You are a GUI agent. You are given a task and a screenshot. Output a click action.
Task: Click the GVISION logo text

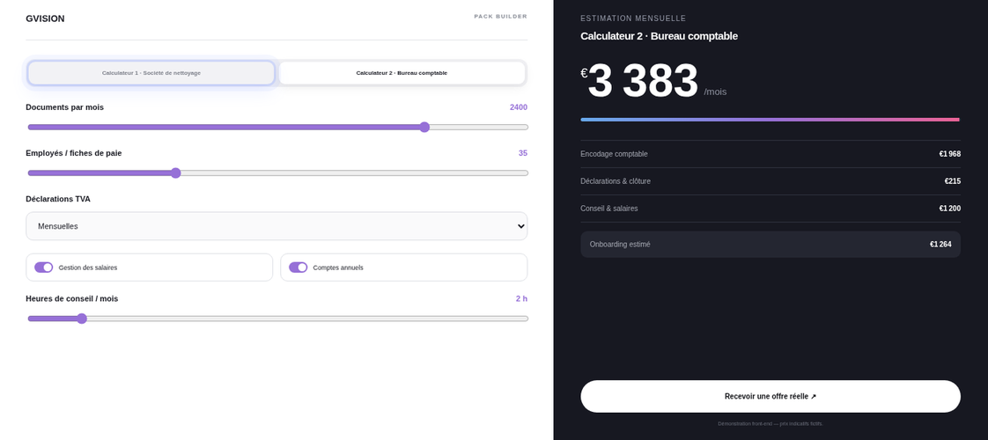pos(46,18)
